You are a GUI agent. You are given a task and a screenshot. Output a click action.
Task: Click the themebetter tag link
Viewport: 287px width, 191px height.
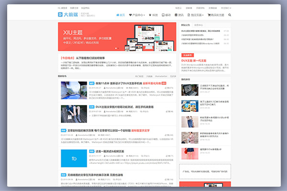[x=161, y=76]
